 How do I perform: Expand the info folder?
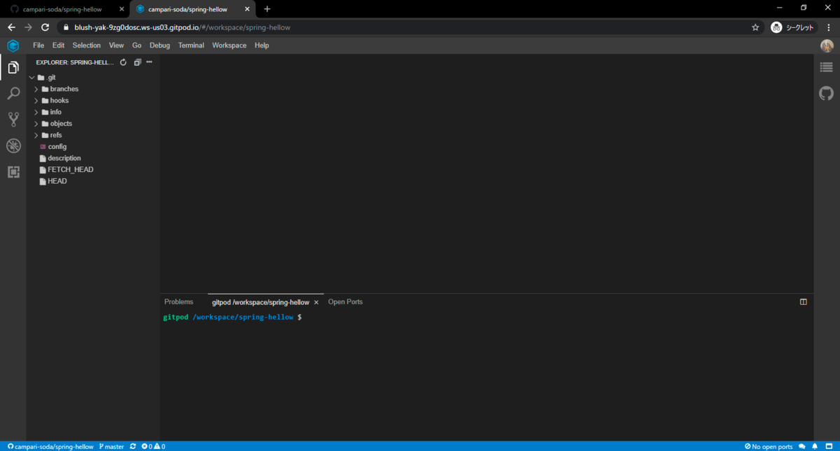pos(36,112)
